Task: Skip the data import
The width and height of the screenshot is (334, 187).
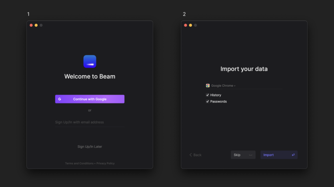Action: point(243,155)
